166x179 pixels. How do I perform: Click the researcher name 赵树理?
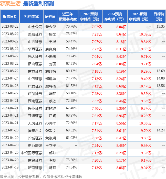51,108
